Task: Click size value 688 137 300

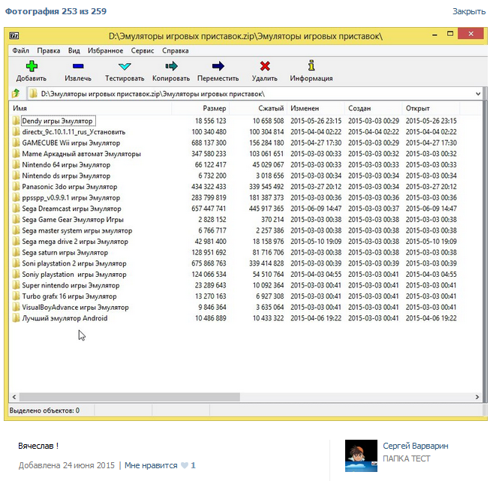Action: 209,143
